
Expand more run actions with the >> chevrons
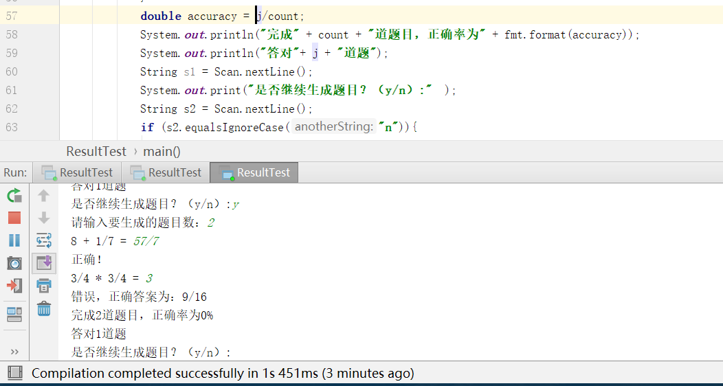click(x=14, y=352)
